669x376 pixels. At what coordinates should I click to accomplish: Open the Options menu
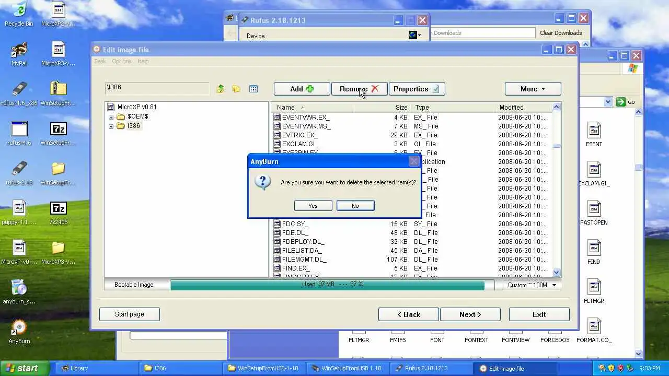(121, 61)
